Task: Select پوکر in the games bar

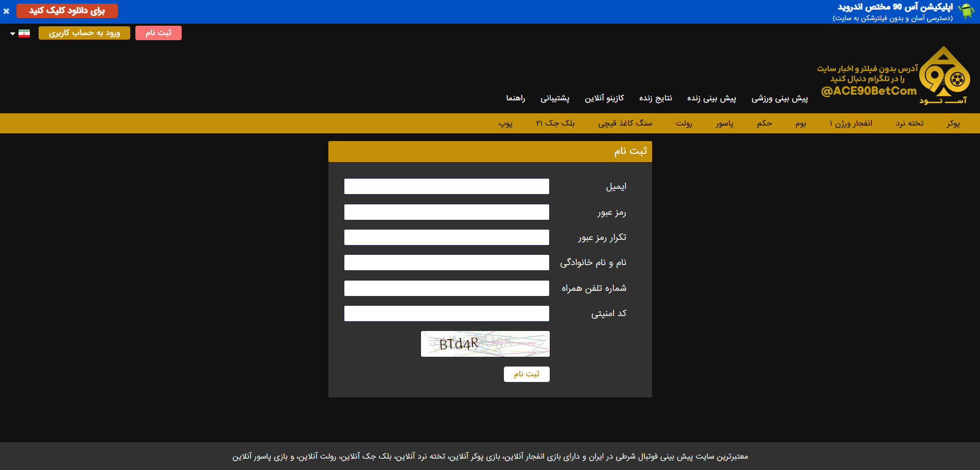Action: pos(953,124)
